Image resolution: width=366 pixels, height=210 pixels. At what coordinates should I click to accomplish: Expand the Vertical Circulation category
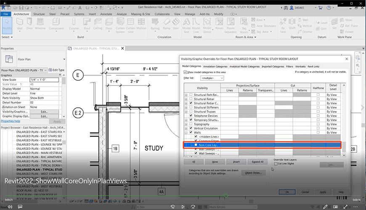[186, 128]
